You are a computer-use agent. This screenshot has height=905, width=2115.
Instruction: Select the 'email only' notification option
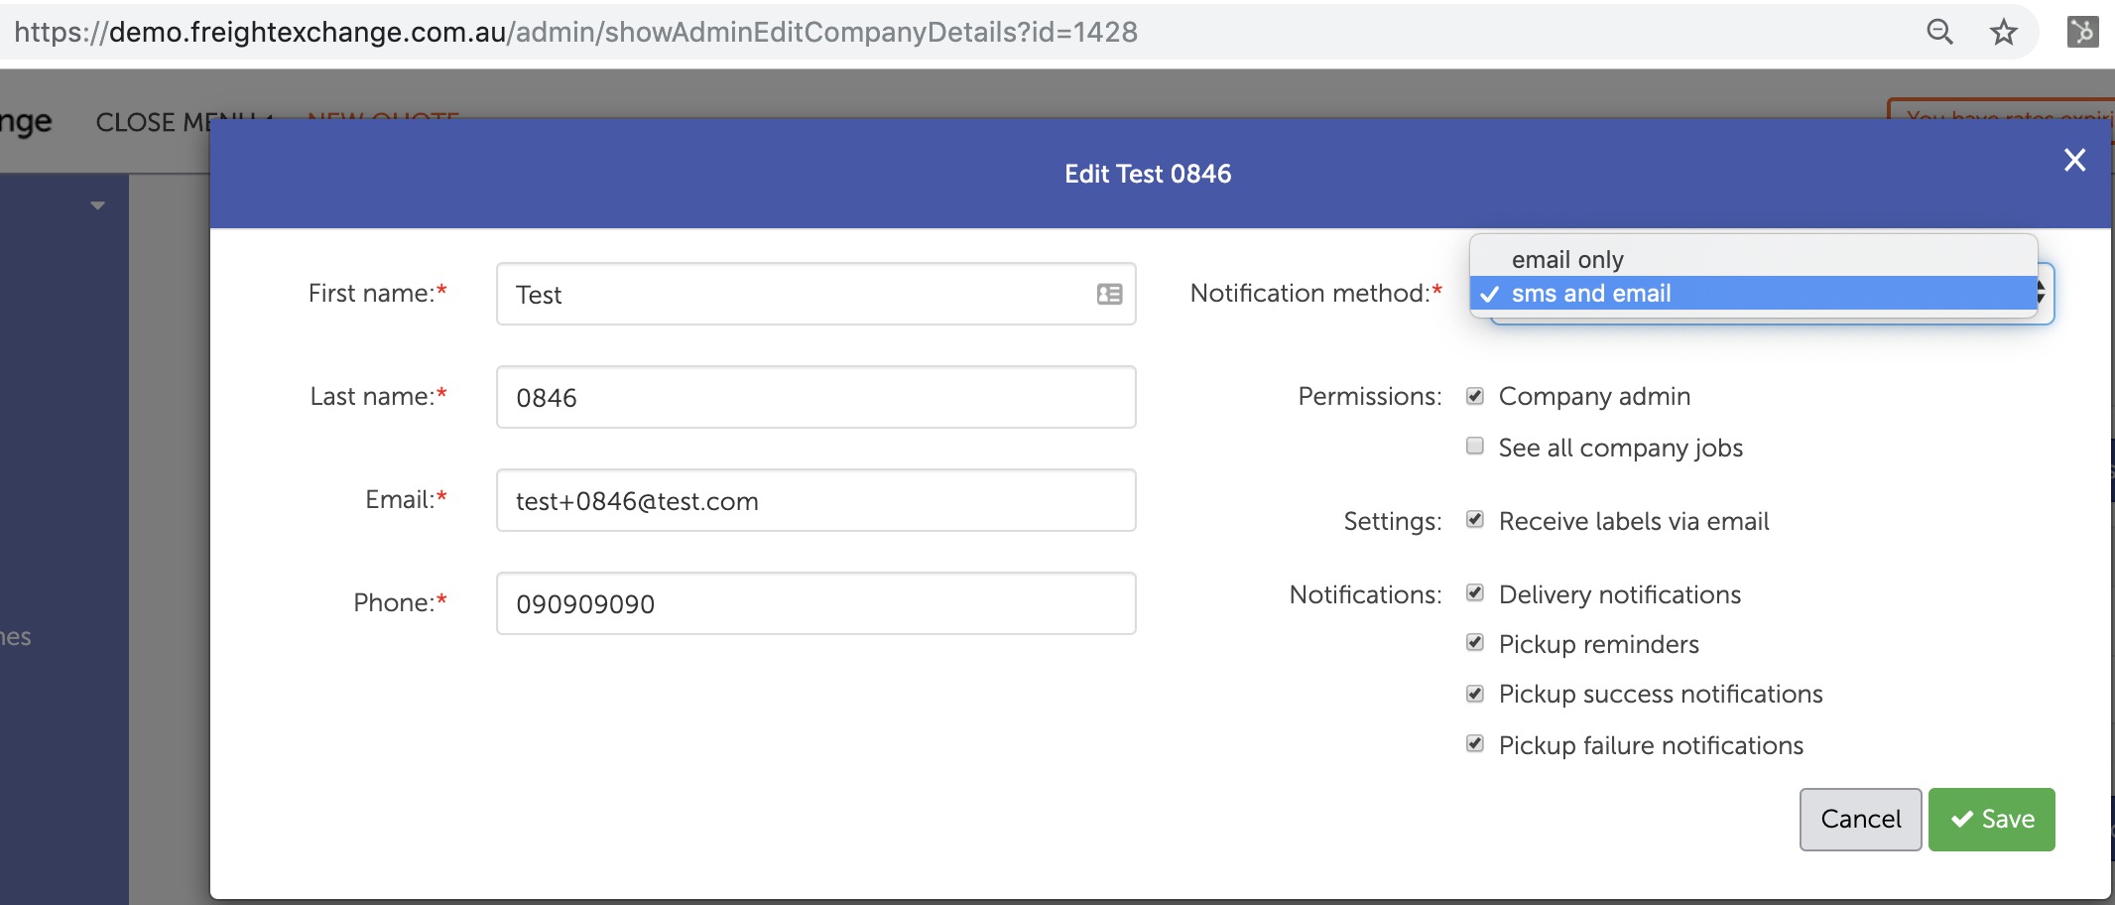(x=1753, y=259)
